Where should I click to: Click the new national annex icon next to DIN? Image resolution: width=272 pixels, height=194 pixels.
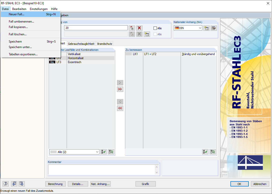coord(206,28)
